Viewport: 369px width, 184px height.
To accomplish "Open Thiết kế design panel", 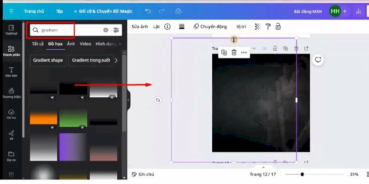I will click(x=11, y=30).
